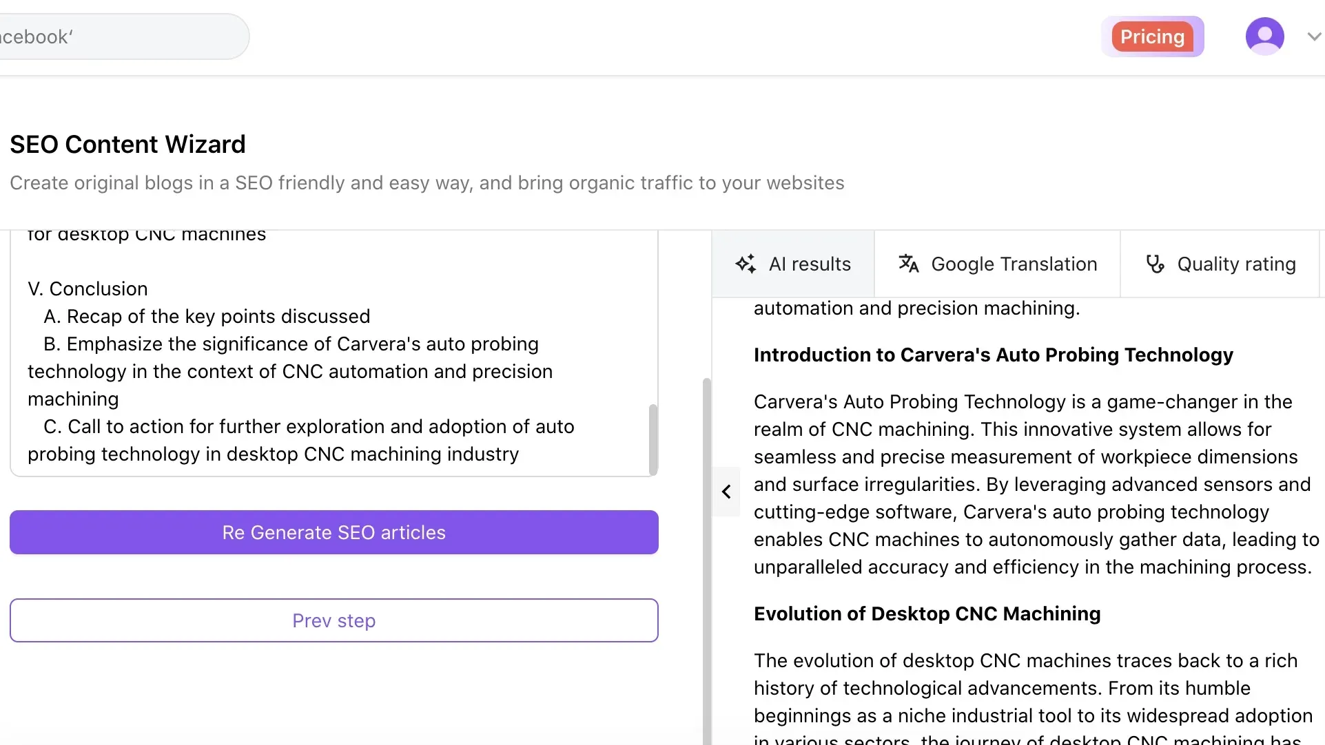Viewport: 1325px width, 745px height.
Task: Click the Introduction to Carvera's Auto Probing heading
Action: (x=993, y=355)
